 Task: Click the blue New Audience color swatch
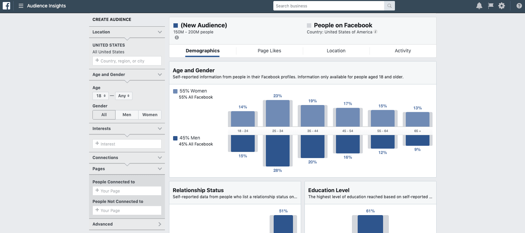175,25
